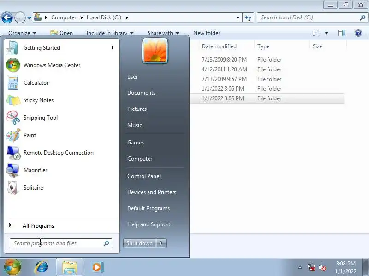
Task: Expand All Programs list
Action: [x=62, y=226]
